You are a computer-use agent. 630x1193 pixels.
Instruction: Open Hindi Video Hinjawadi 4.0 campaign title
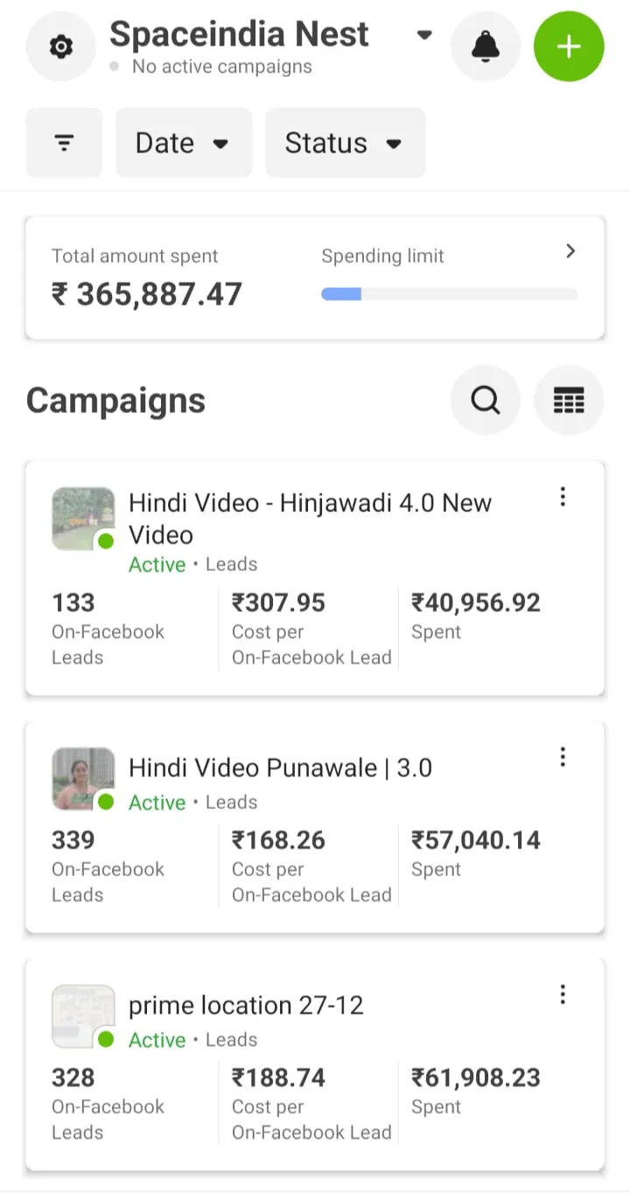coord(310,518)
